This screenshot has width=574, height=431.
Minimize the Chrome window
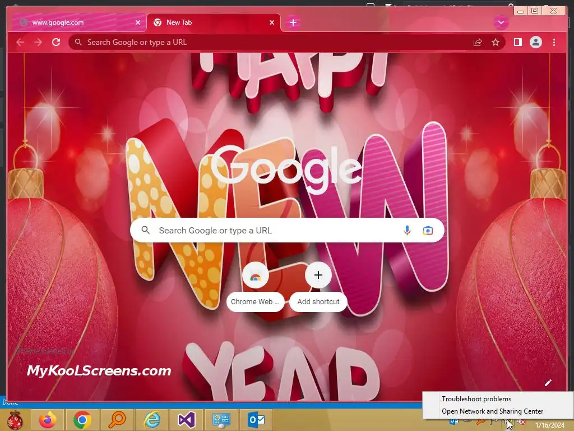pyautogui.click(x=521, y=11)
